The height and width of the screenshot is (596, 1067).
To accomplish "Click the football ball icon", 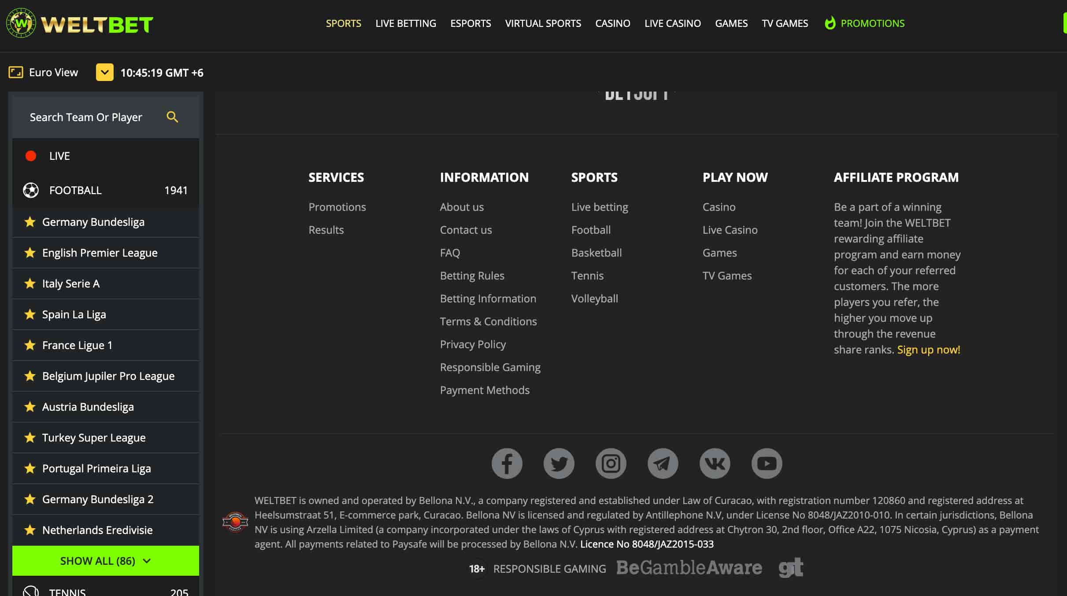I will 31,190.
